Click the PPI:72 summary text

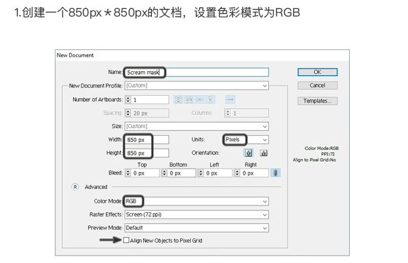pyautogui.click(x=328, y=154)
